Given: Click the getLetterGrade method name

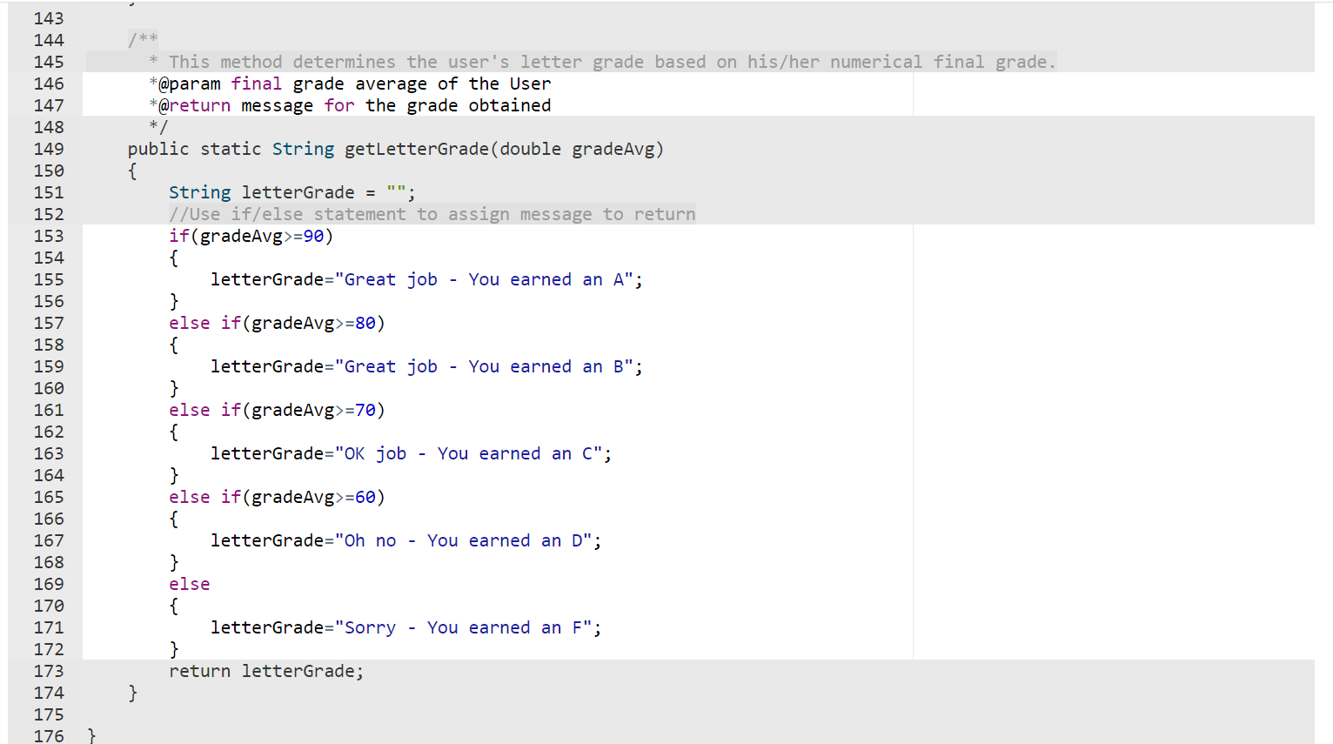Looking at the screenshot, I should click(x=417, y=149).
